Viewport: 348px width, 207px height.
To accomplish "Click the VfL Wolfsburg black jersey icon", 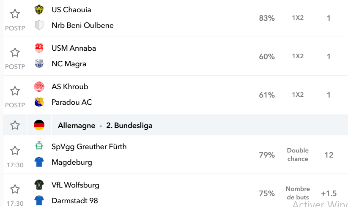I will 39,185.
